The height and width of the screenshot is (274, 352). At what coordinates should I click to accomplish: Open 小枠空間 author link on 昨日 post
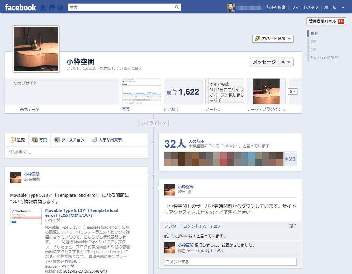pyautogui.click(x=186, y=186)
